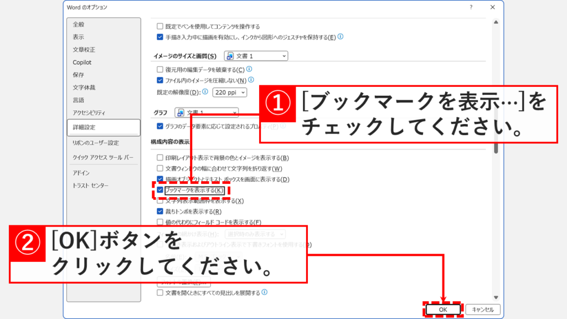Image resolution: width=567 pixels, height=319 pixels.
Task: Click the scrollbar up arrow
Action: pyautogui.click(x=496, y=22)
